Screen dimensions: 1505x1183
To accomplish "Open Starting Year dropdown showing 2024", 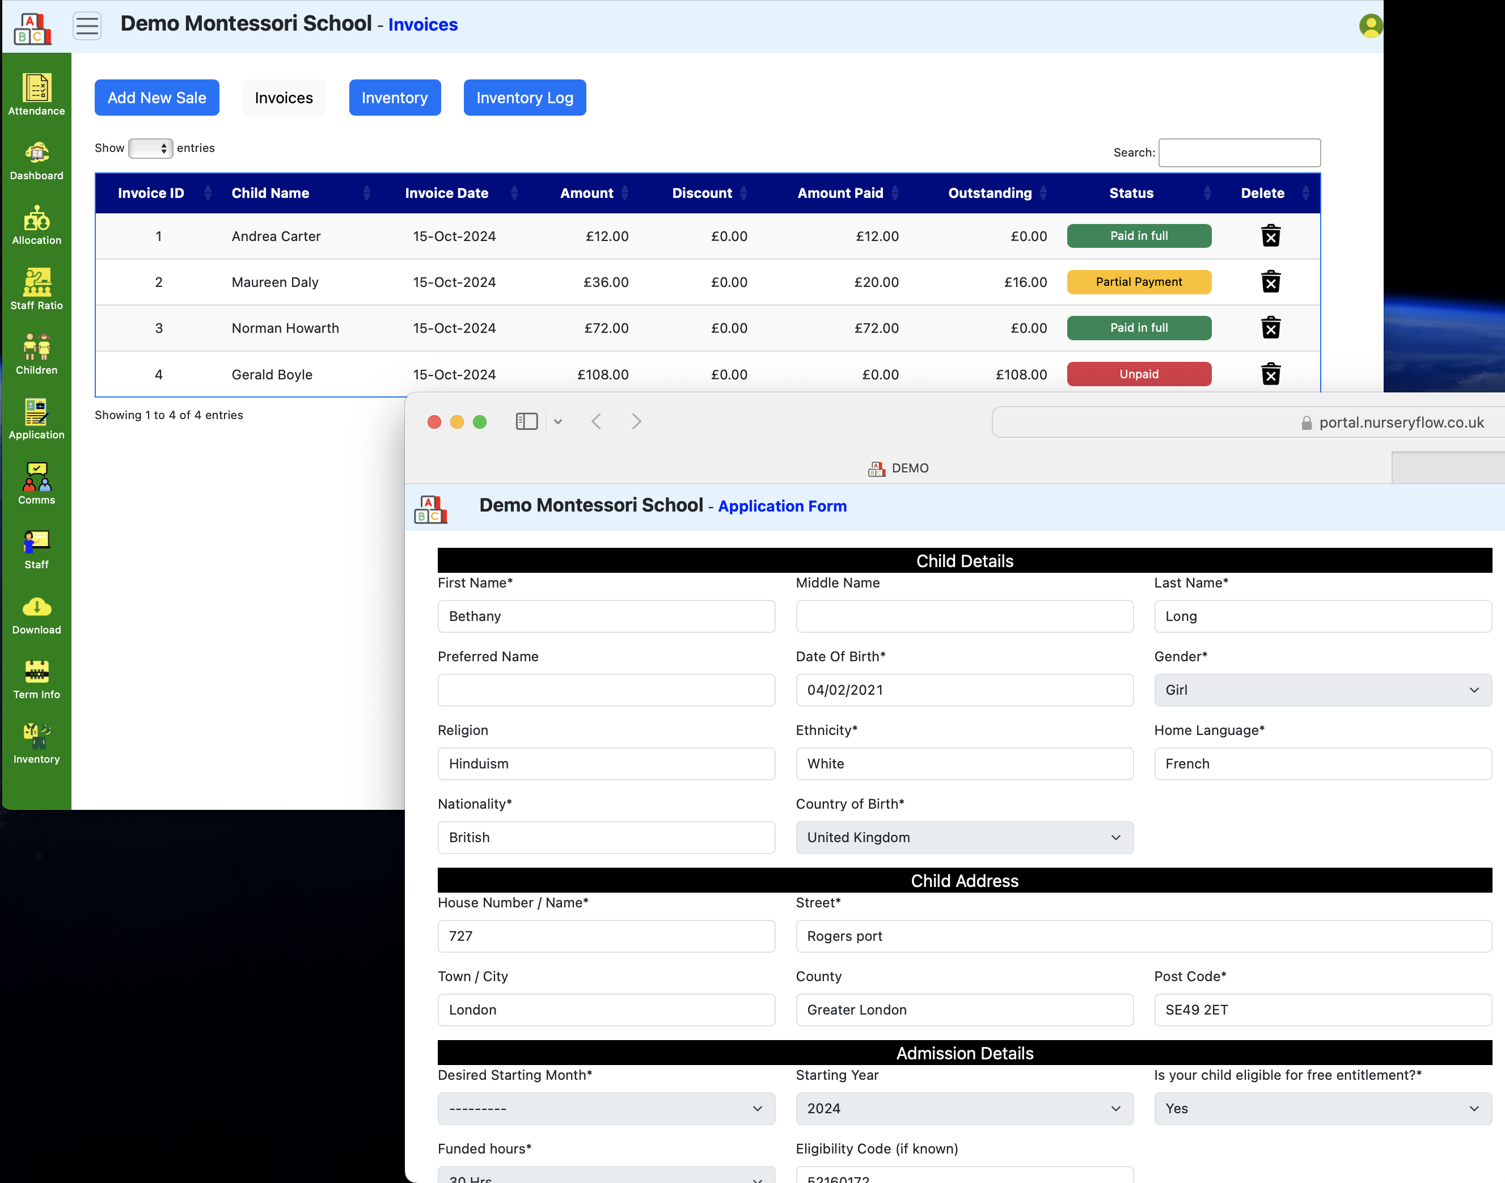I will tap(964, 1108).
